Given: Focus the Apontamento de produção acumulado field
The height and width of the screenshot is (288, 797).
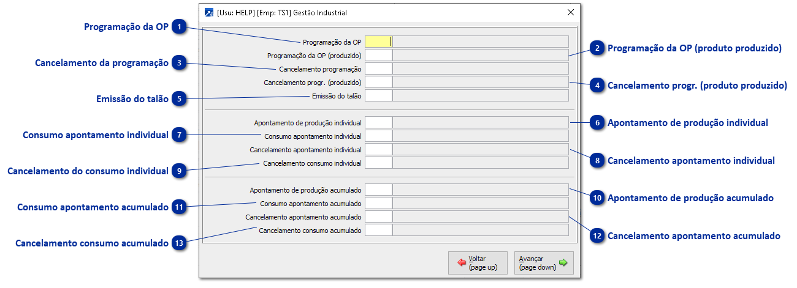Looking at the screenshot, I should [x=378, y=190].
